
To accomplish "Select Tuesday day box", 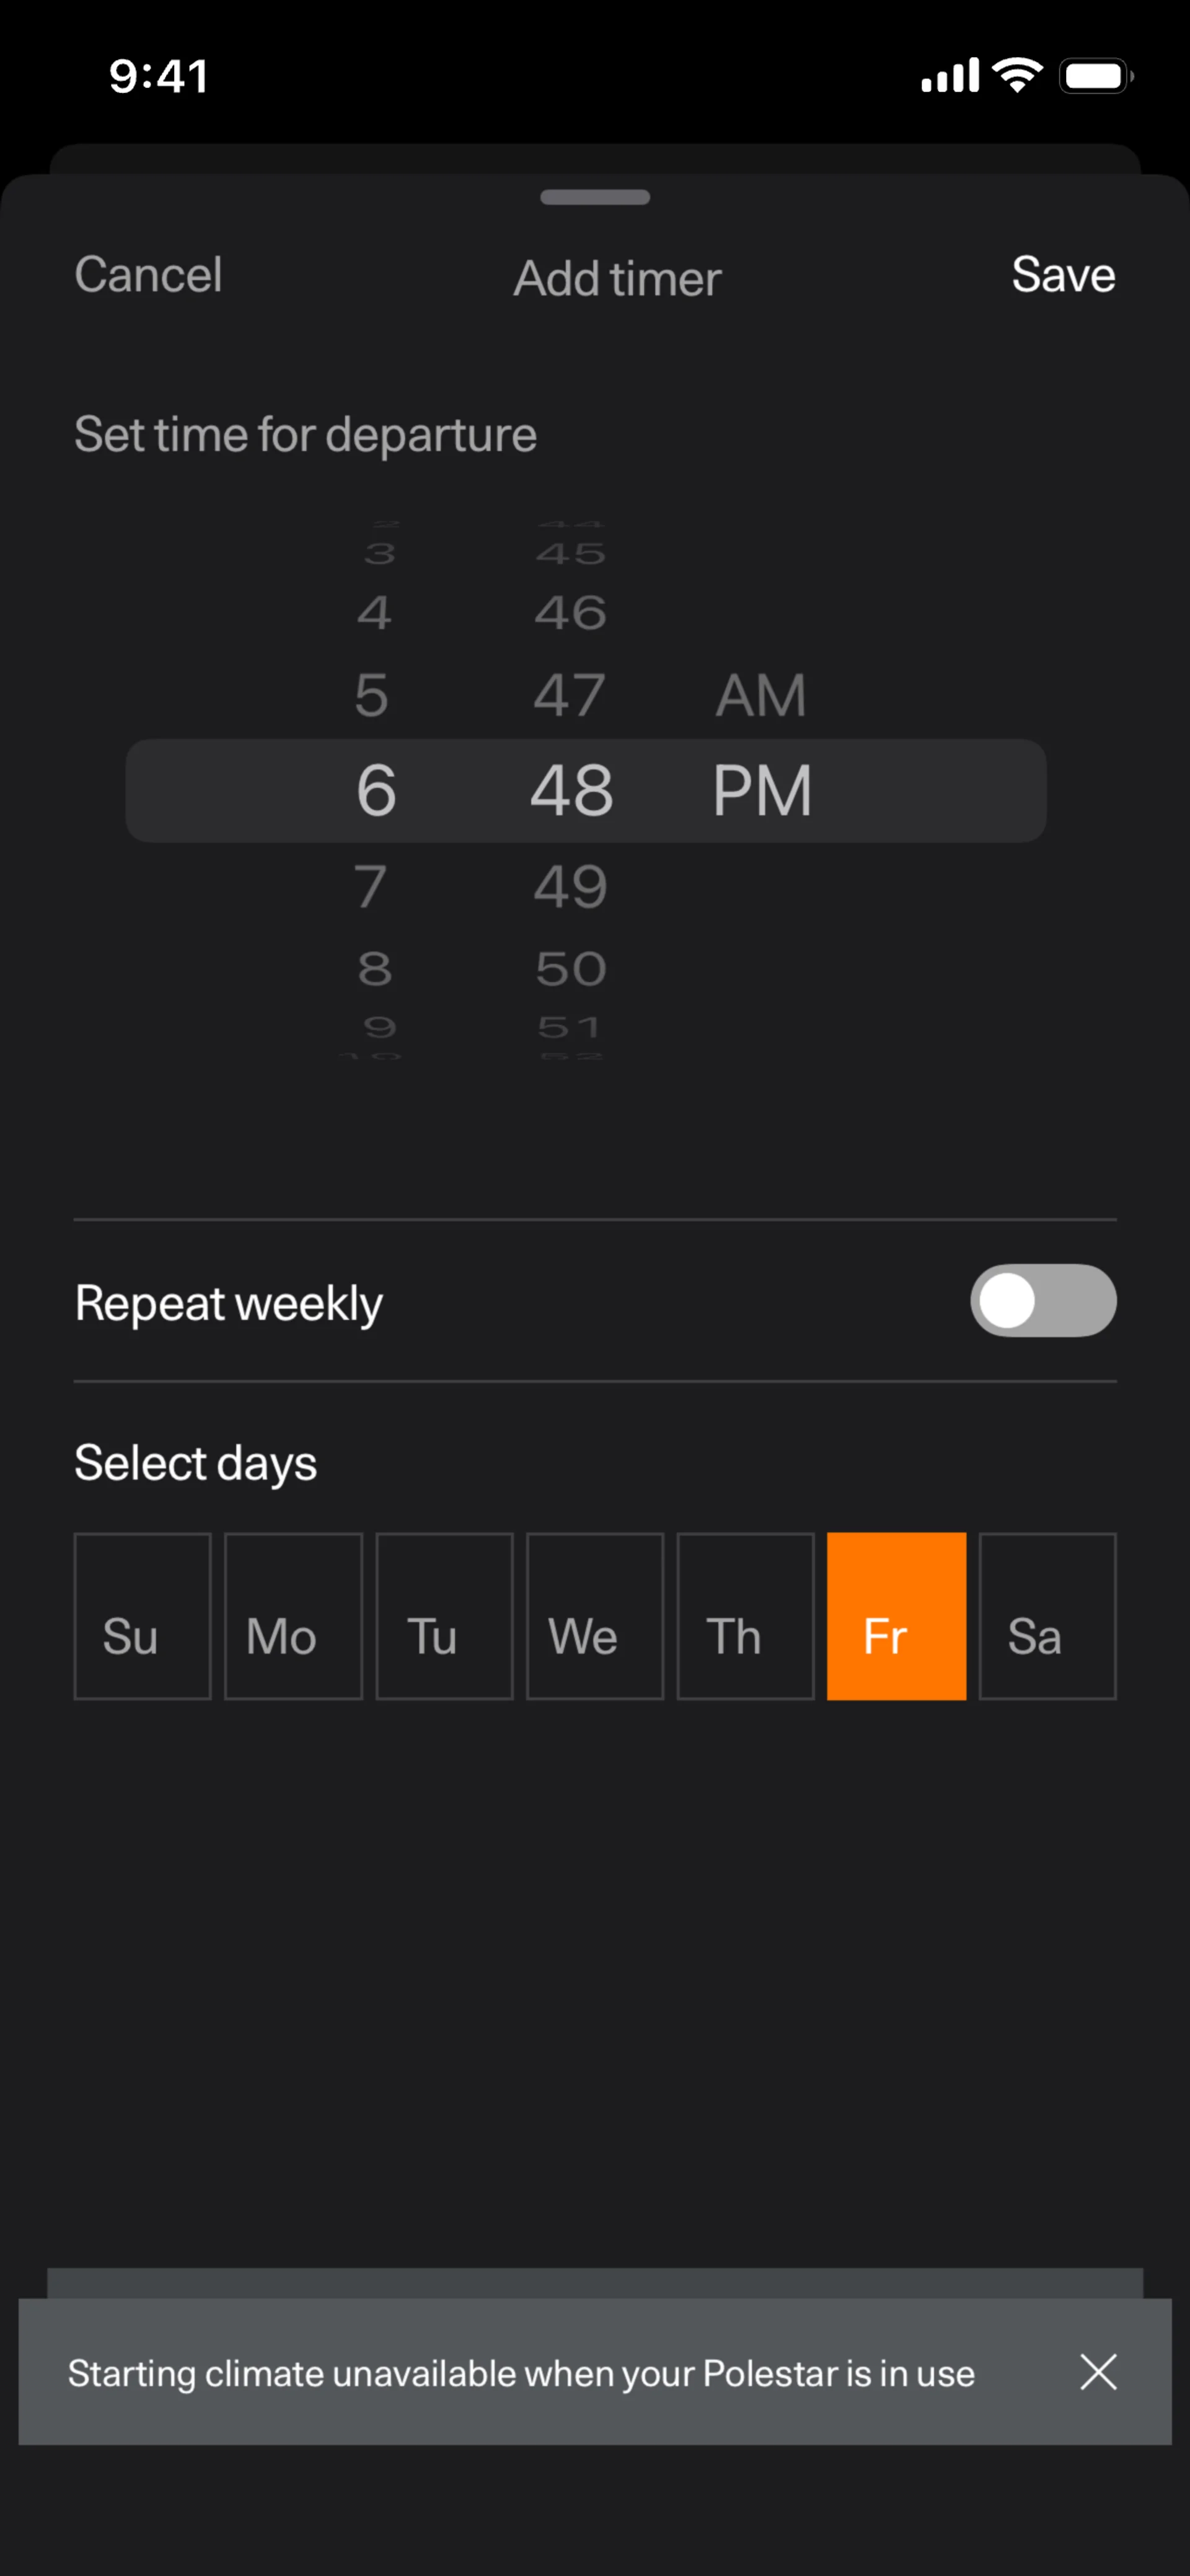I will tap(444, 1616).
